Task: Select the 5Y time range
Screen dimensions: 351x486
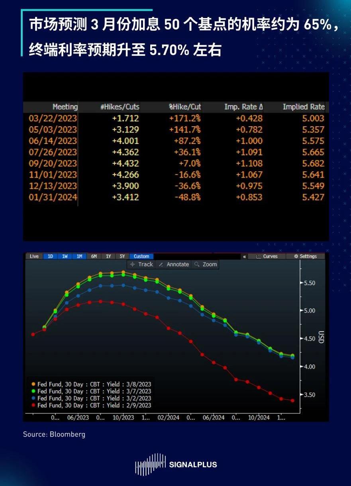Action: point(122,257)
